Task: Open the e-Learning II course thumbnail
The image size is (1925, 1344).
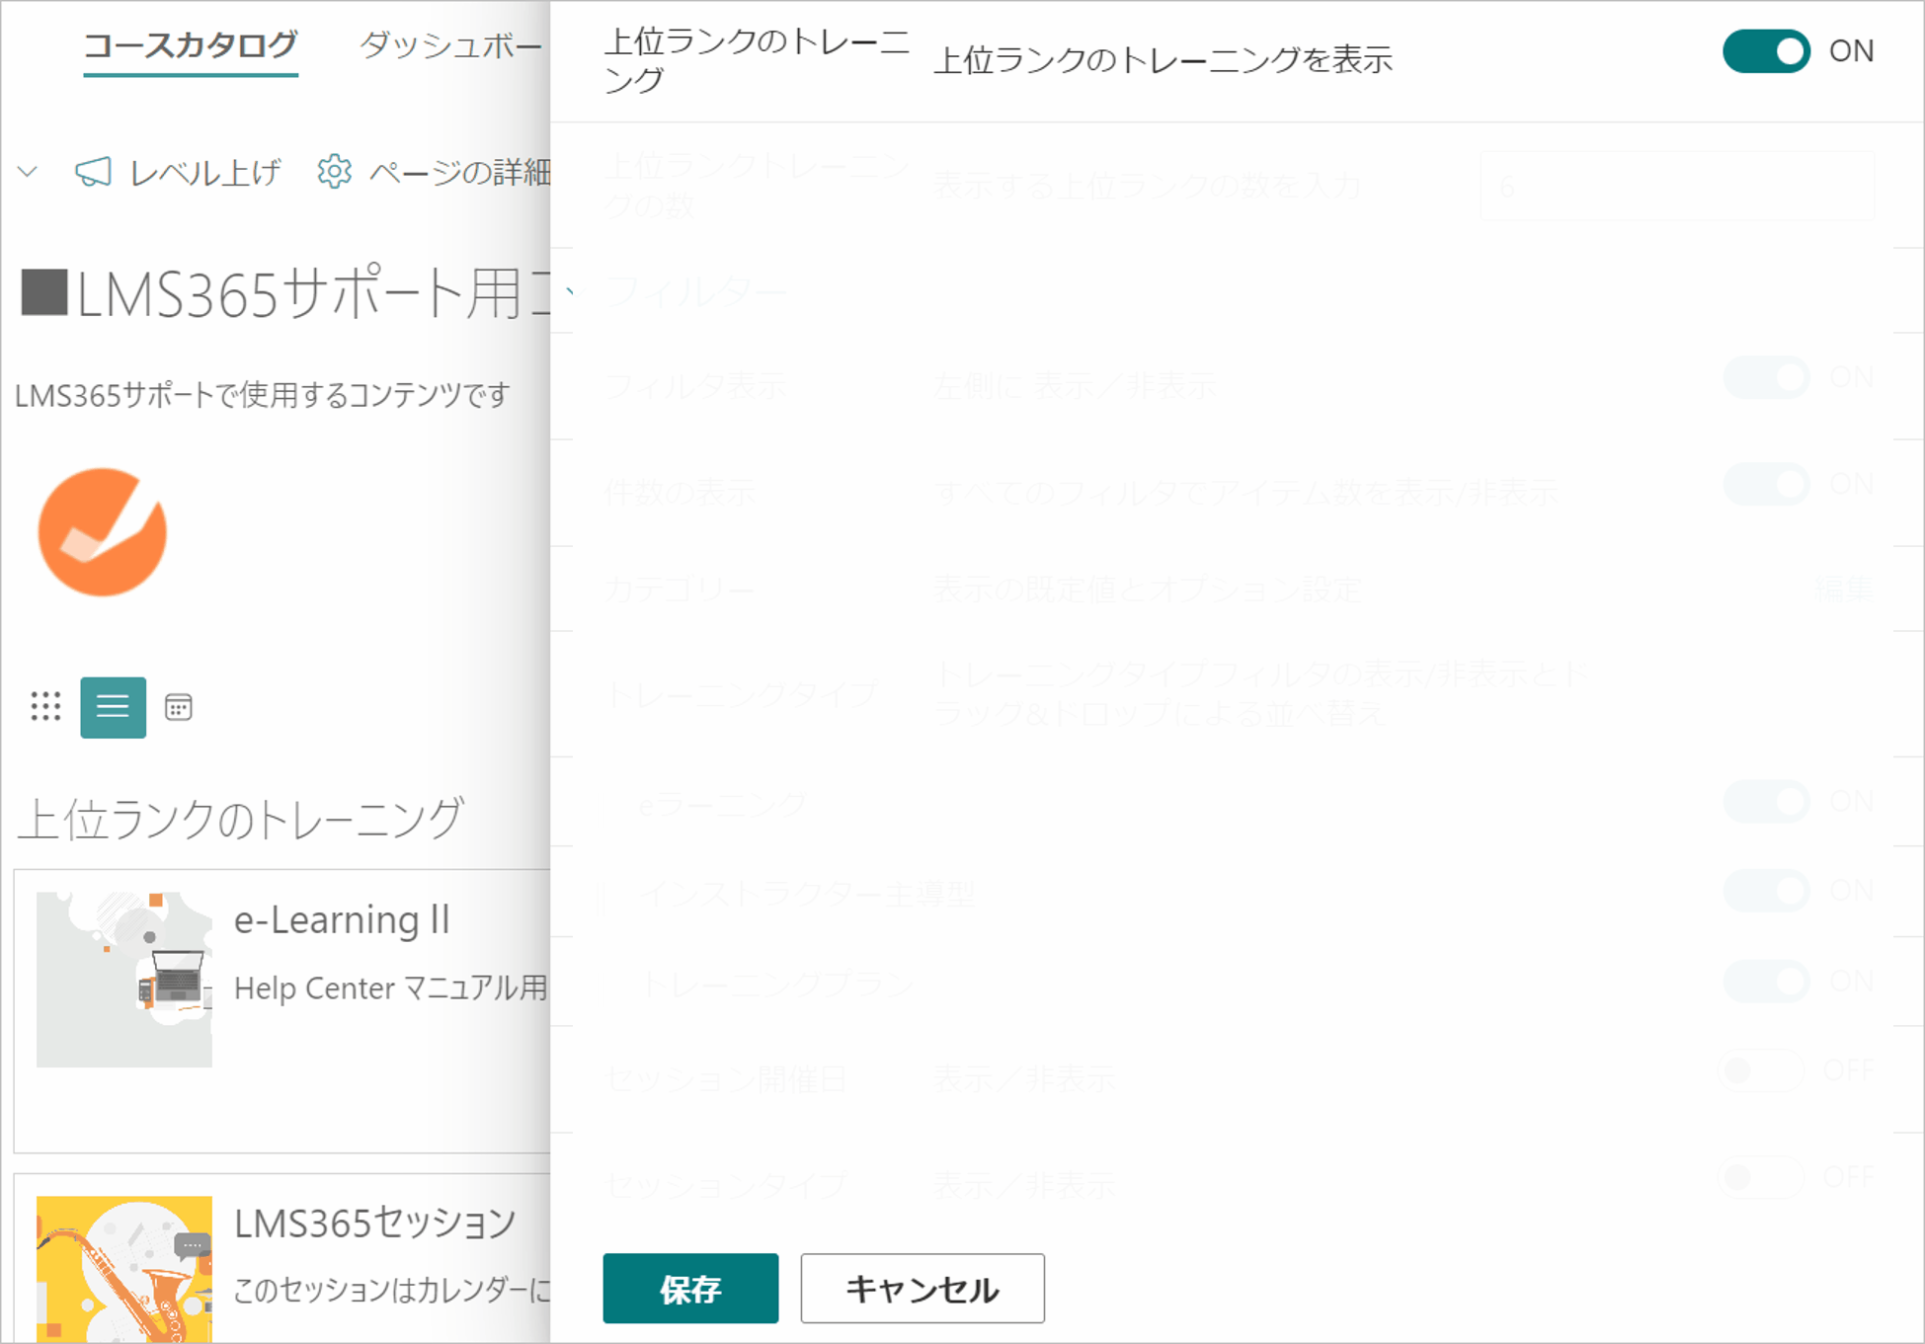Action: 124,980
